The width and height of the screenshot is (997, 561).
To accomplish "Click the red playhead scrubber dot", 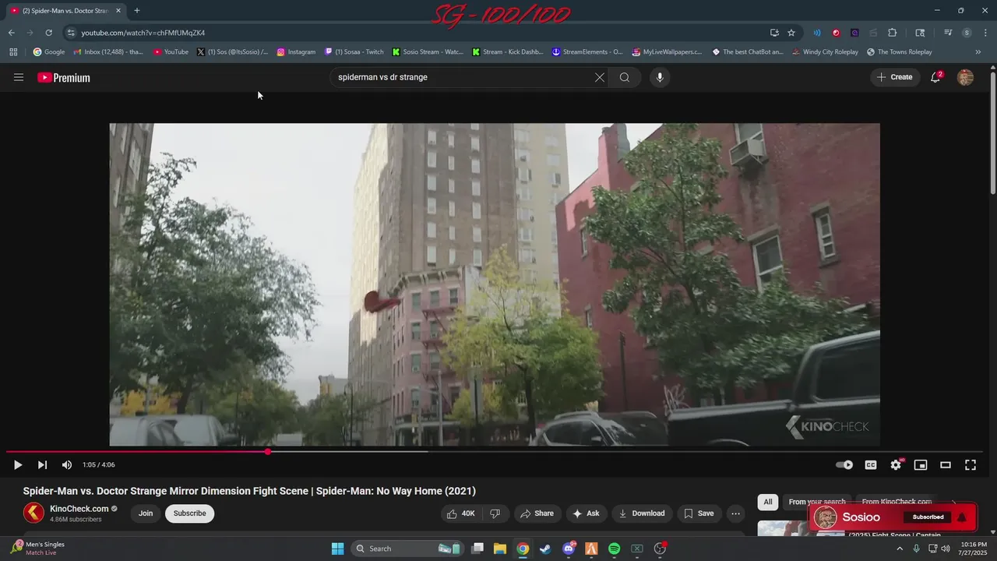I will click(x=268, y=452).
